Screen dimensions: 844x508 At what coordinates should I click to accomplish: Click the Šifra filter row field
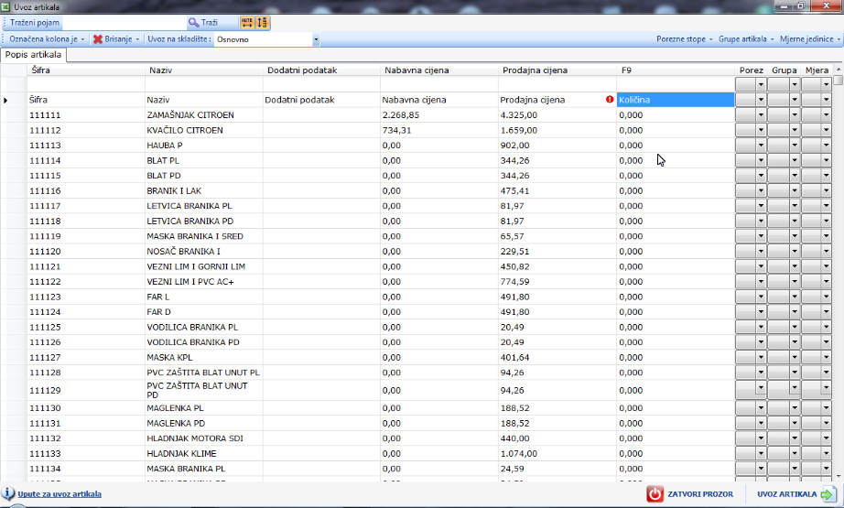tap(85, 84)
